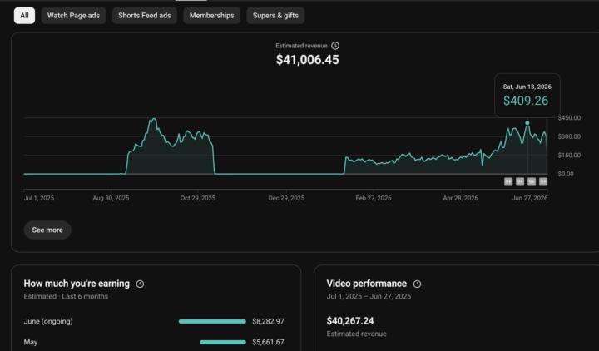The height and width of the screenshot is (351, 599).
Task: Click the clock icon next to Video performance
Action: (x=417, y=284)
